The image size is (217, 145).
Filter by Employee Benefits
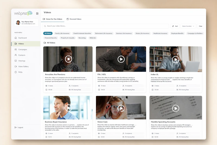(177, 33)
